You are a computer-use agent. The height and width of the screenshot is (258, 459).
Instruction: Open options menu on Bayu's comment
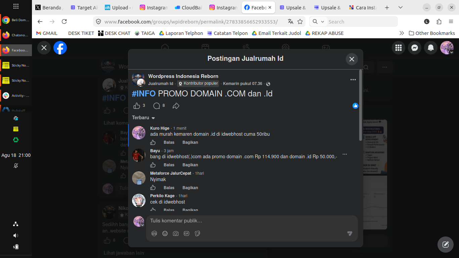pyautogui.click(x=344, y=154)
